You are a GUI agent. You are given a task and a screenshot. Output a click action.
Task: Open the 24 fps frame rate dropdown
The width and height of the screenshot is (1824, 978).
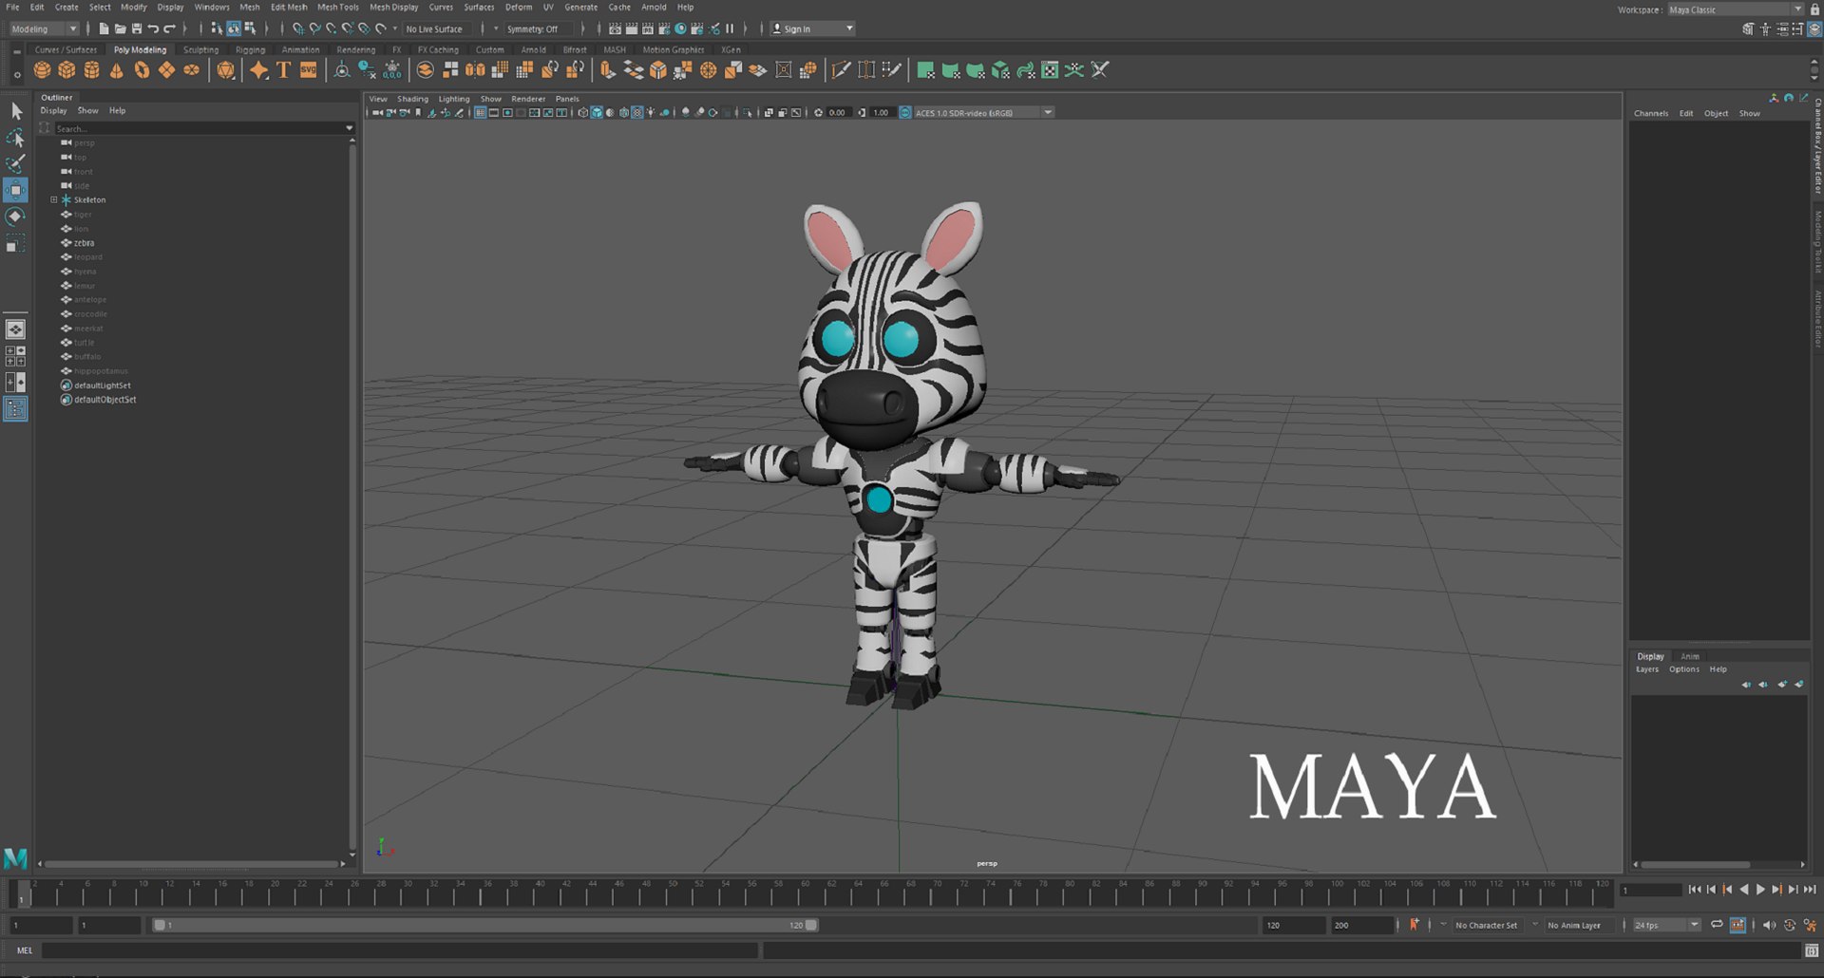coord(1666,925)
